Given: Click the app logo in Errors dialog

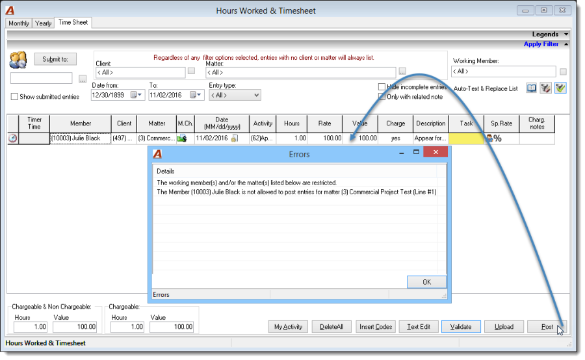Looking at the screenshot, I should (x=158, y=154).
